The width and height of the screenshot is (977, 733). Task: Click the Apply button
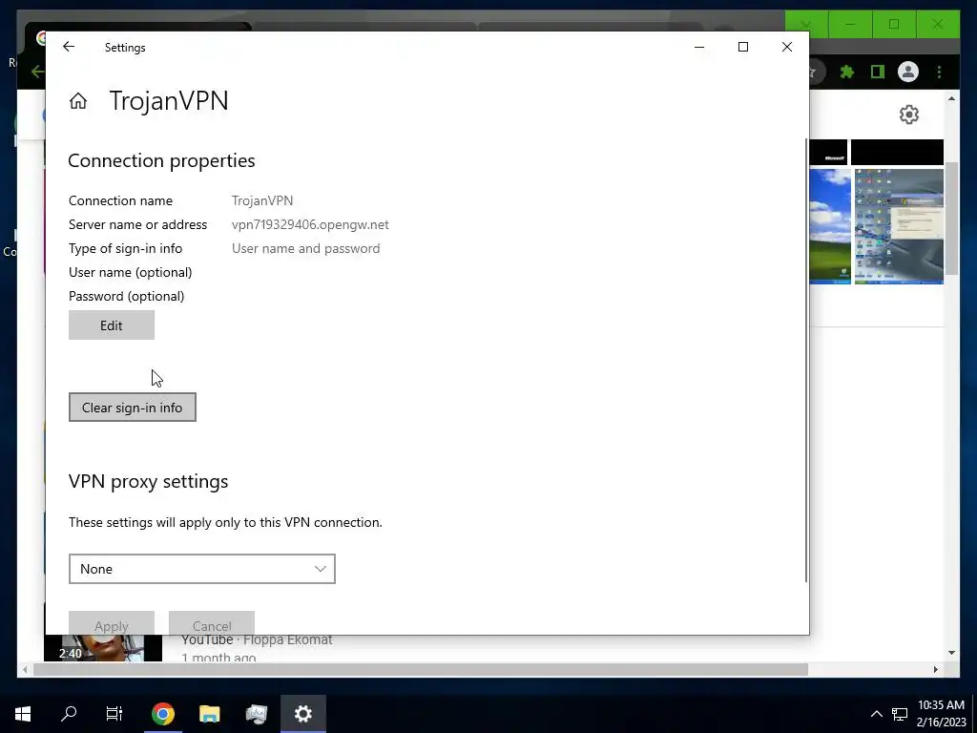click(112, 624)
